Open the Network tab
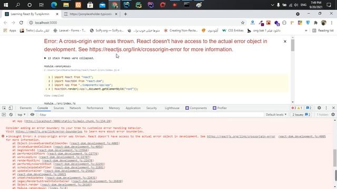Screen dimensions: 337x189 [75, 108]
